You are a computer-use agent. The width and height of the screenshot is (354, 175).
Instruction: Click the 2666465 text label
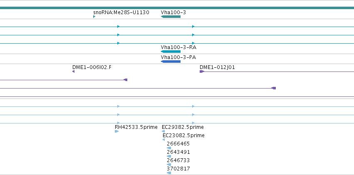[x=178, y=144]
